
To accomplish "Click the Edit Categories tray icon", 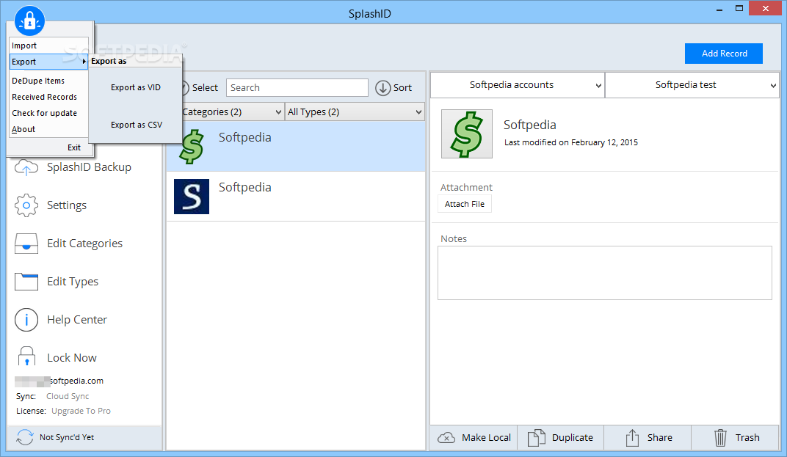I will point(26,244).
